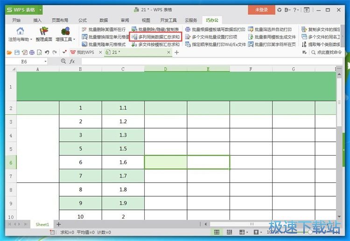Screen dimensions: 350x241
Task: Click the formula bar input field
Action: [x=211, y=62]
